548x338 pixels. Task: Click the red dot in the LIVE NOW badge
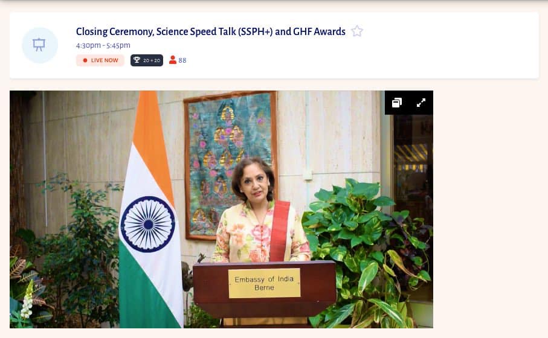coord(85,60)
